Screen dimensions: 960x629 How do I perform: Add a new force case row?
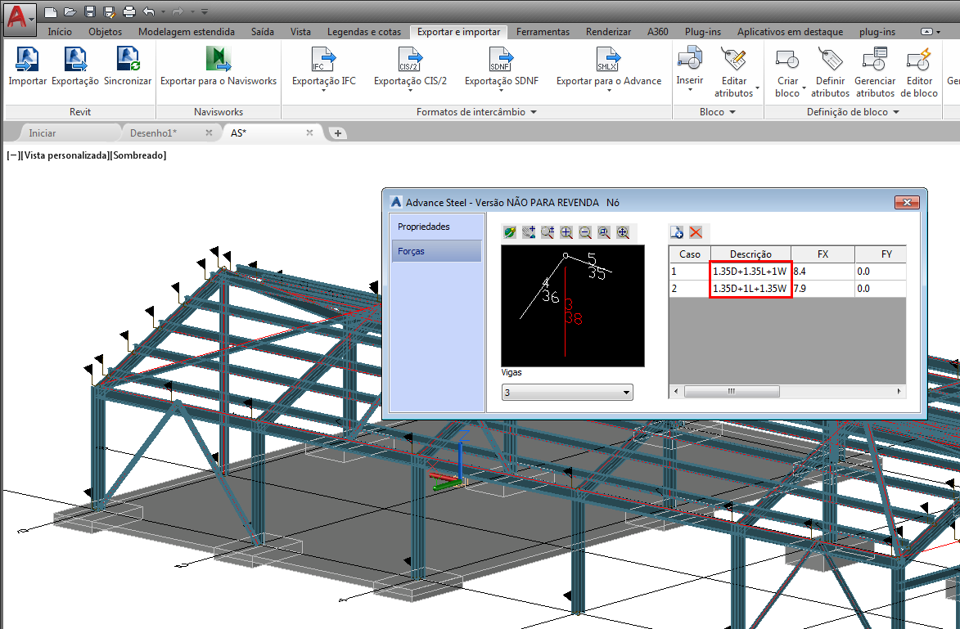(x=677, y=232)
